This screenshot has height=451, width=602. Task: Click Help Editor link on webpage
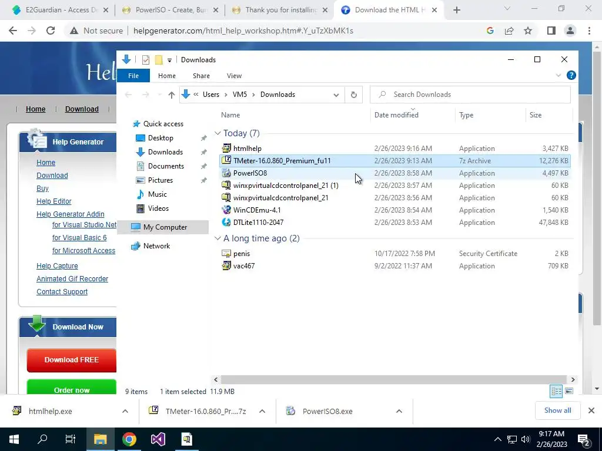coord(53,201)
